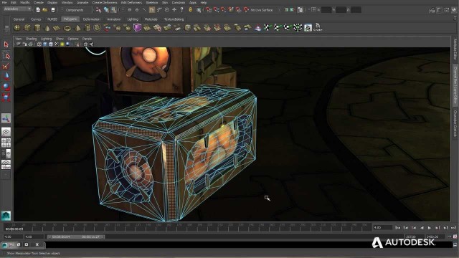The width and height of the screenshot is (459, 258).
Task: Click the No Live Surface field
Action: pos(262,10)
